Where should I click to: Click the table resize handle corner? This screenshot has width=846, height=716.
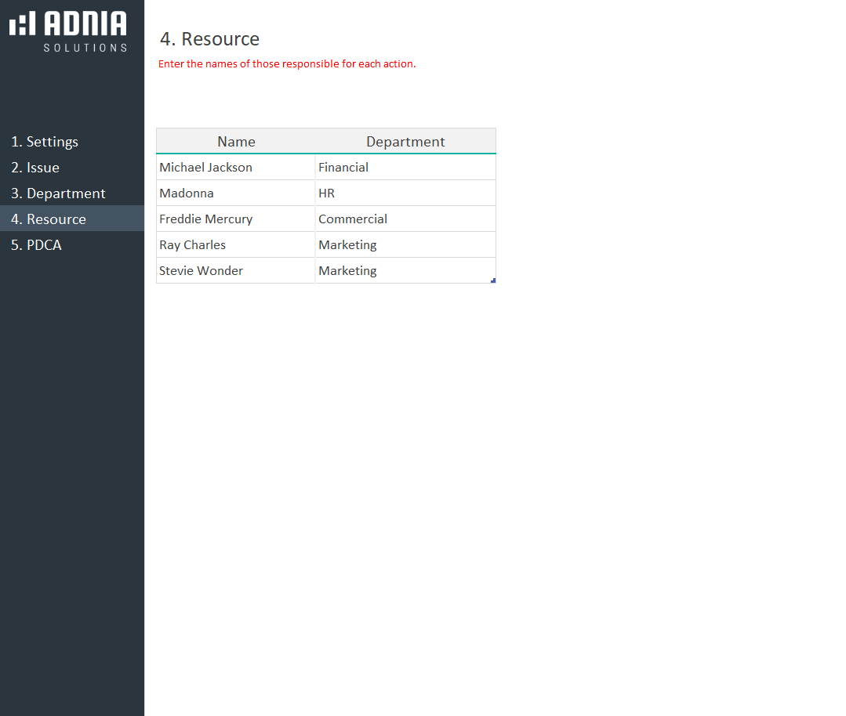(493, 280)
